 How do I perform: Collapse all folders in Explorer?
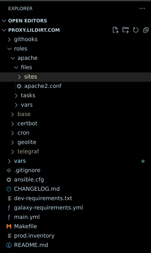[x=146, y=30]
